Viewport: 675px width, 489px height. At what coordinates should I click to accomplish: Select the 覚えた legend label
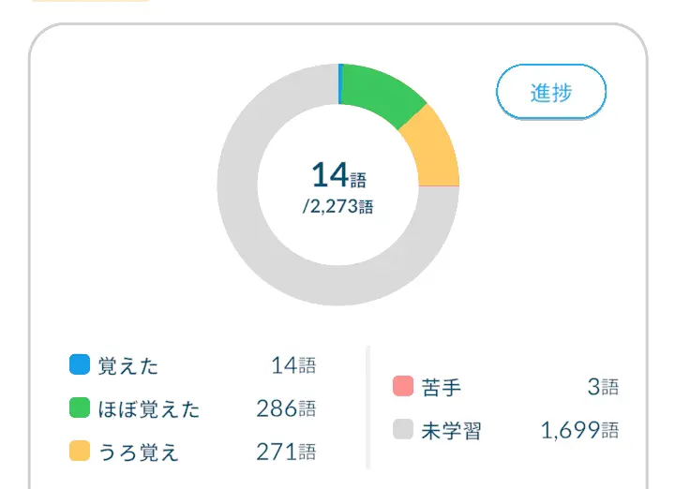point(128,365)
